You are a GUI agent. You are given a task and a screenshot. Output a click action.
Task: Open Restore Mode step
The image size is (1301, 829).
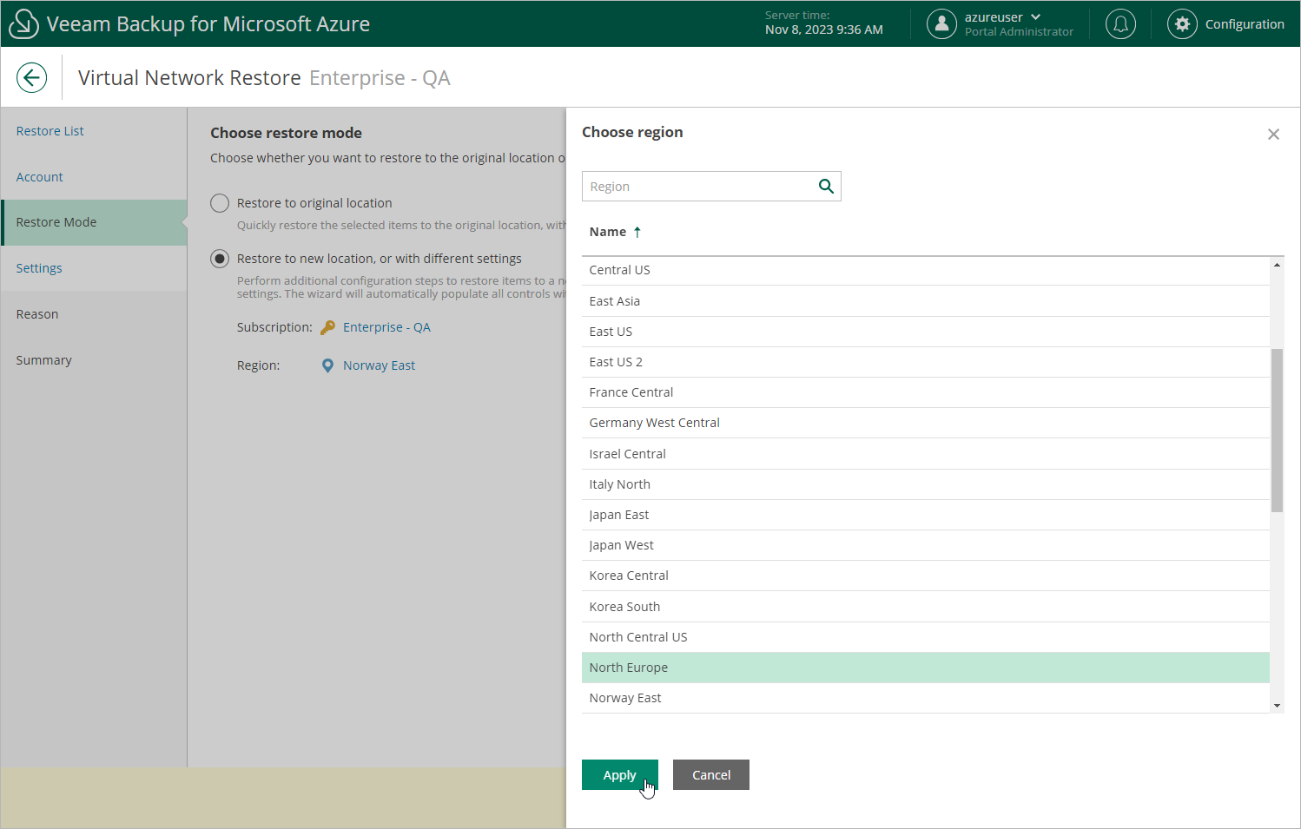94,222
